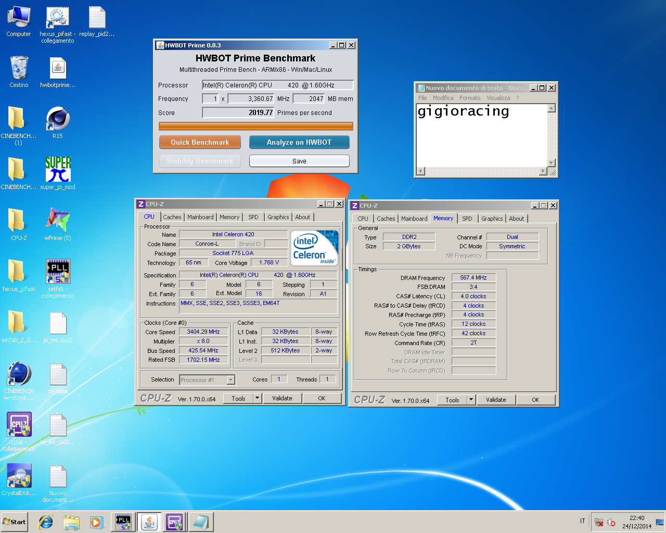Image resolution: width=666 pixels, height=533 pixels.
Task: Open the CrystalDisk desktop icon
Action: coord(19,479)
